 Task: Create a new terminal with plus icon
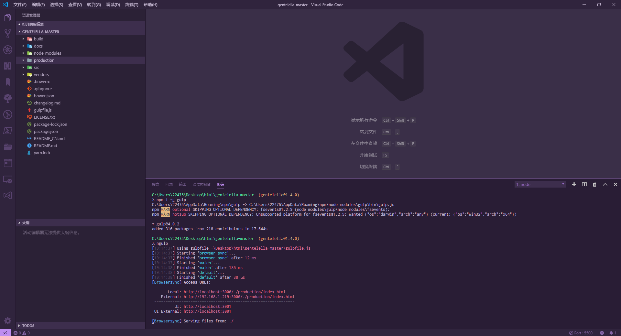[x=574, y=184]
